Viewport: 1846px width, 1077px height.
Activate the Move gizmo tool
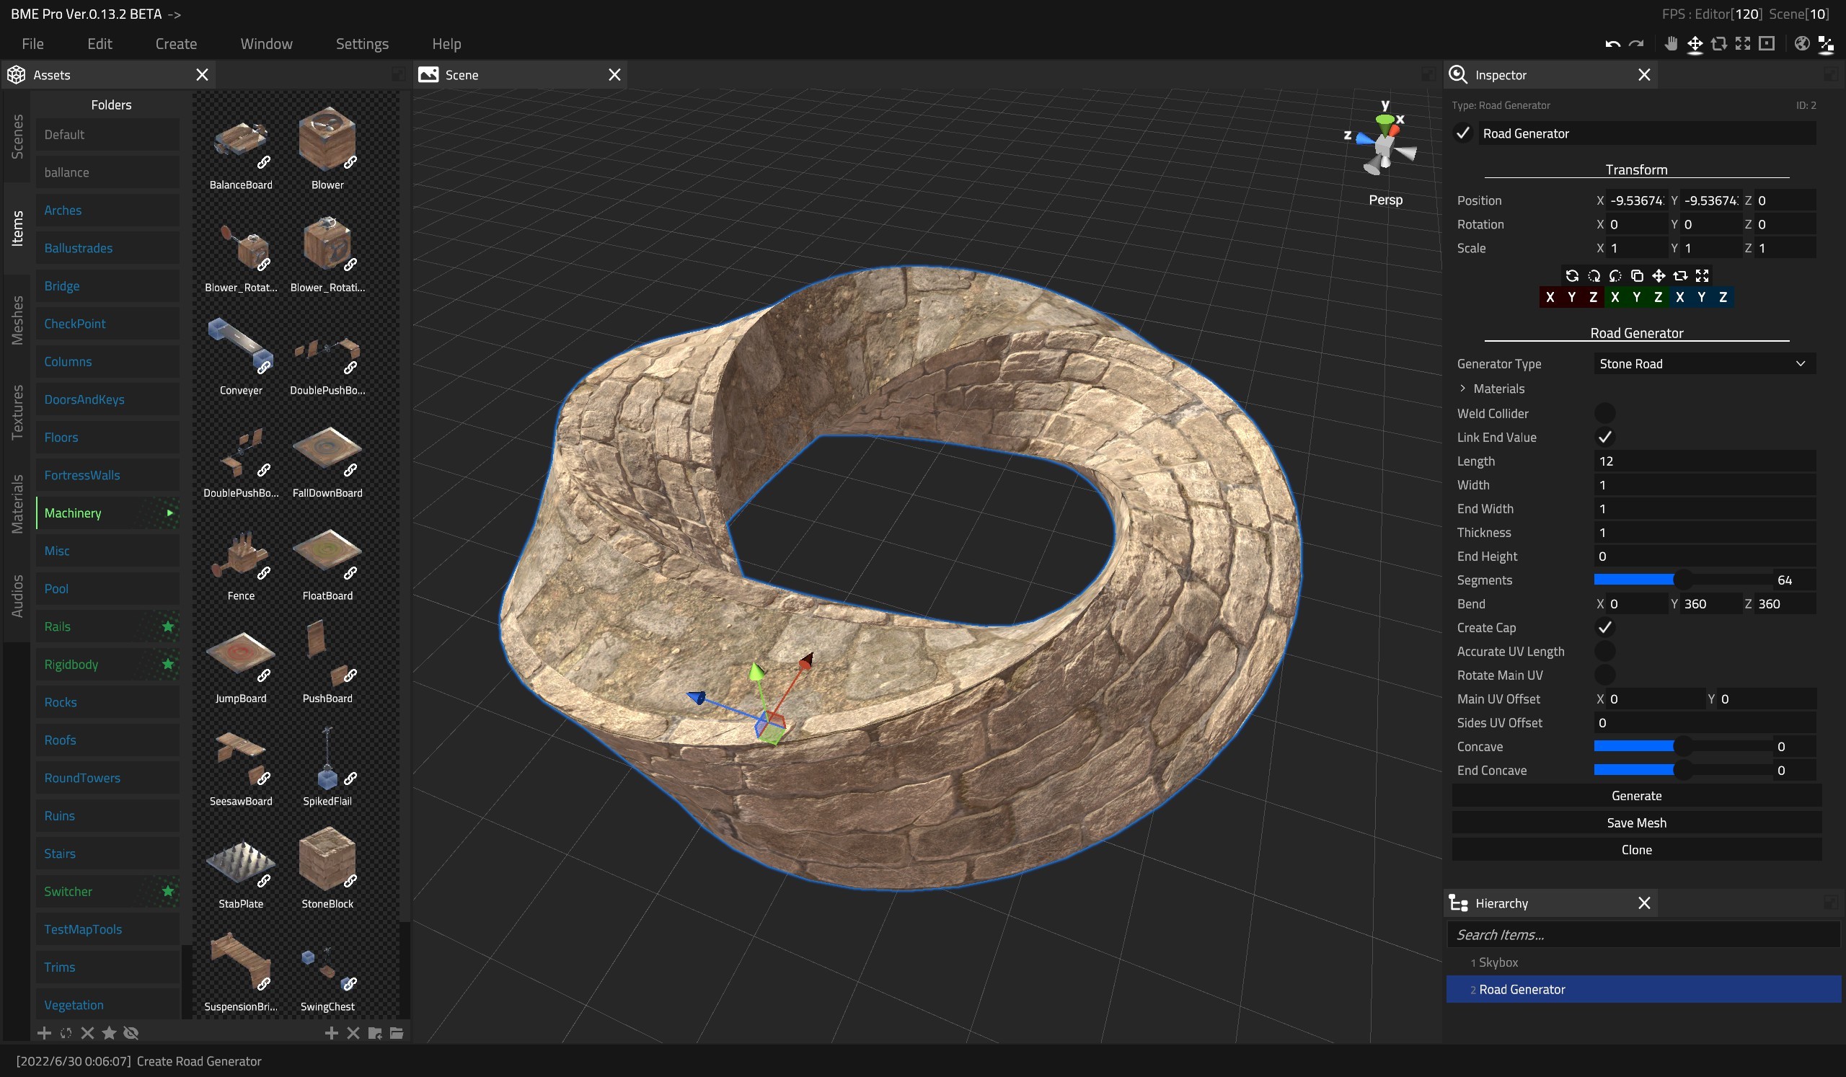(x=1695, y=44)
